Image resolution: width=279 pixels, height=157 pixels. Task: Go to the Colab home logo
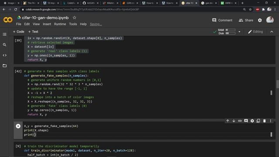coord(8,20)
